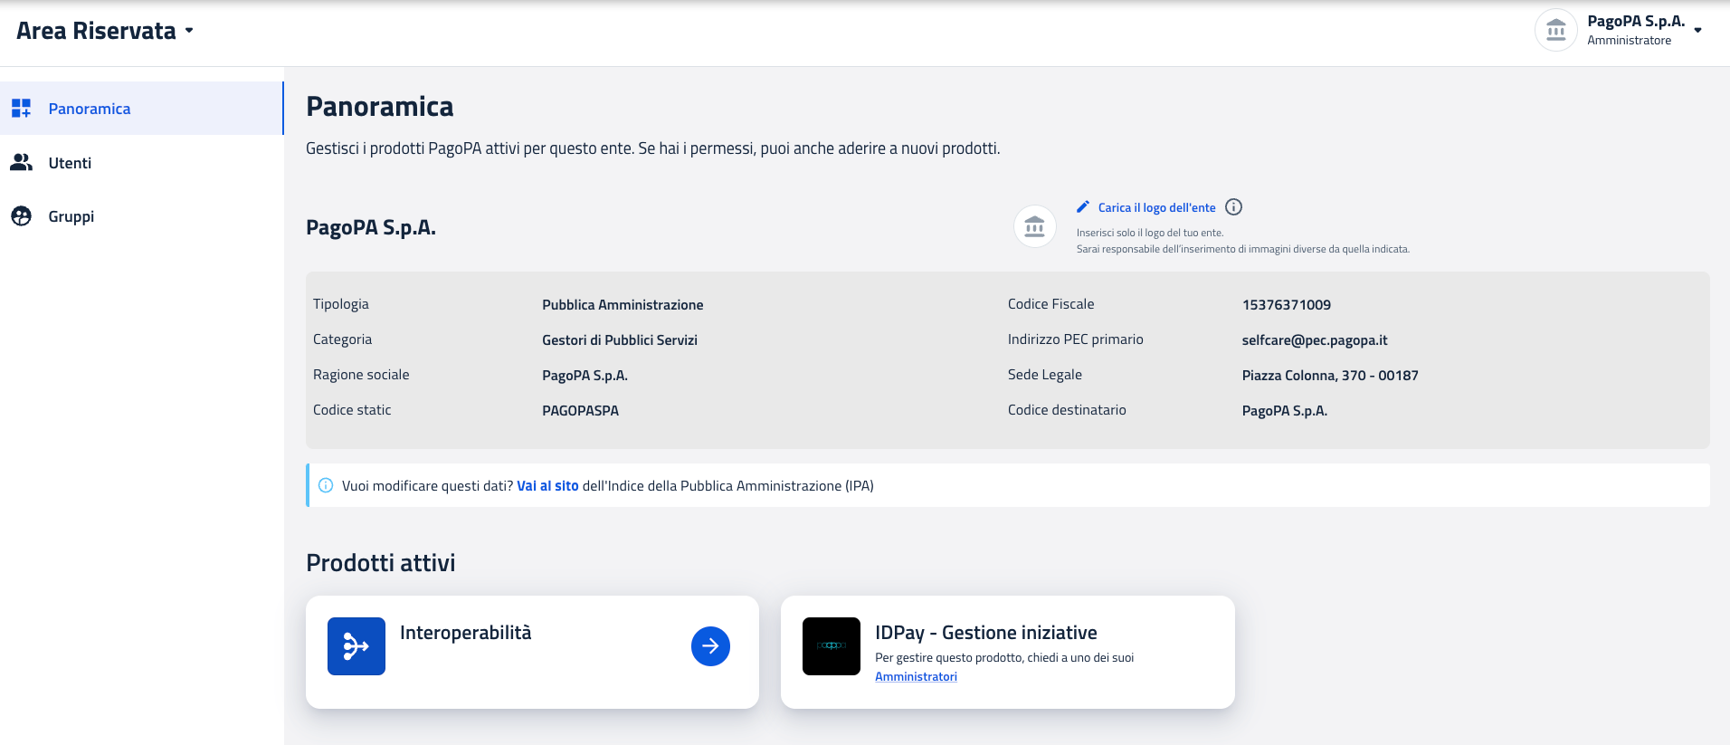
Task: Click the Interoperabilità product icon
Action: (x=356, y=646)
